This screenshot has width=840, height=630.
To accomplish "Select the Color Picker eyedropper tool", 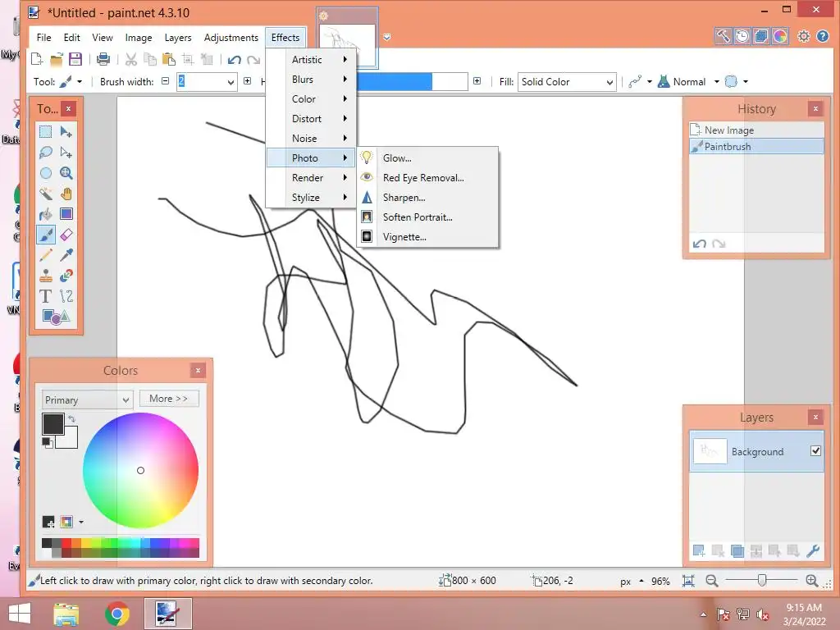I will (66, 255).
